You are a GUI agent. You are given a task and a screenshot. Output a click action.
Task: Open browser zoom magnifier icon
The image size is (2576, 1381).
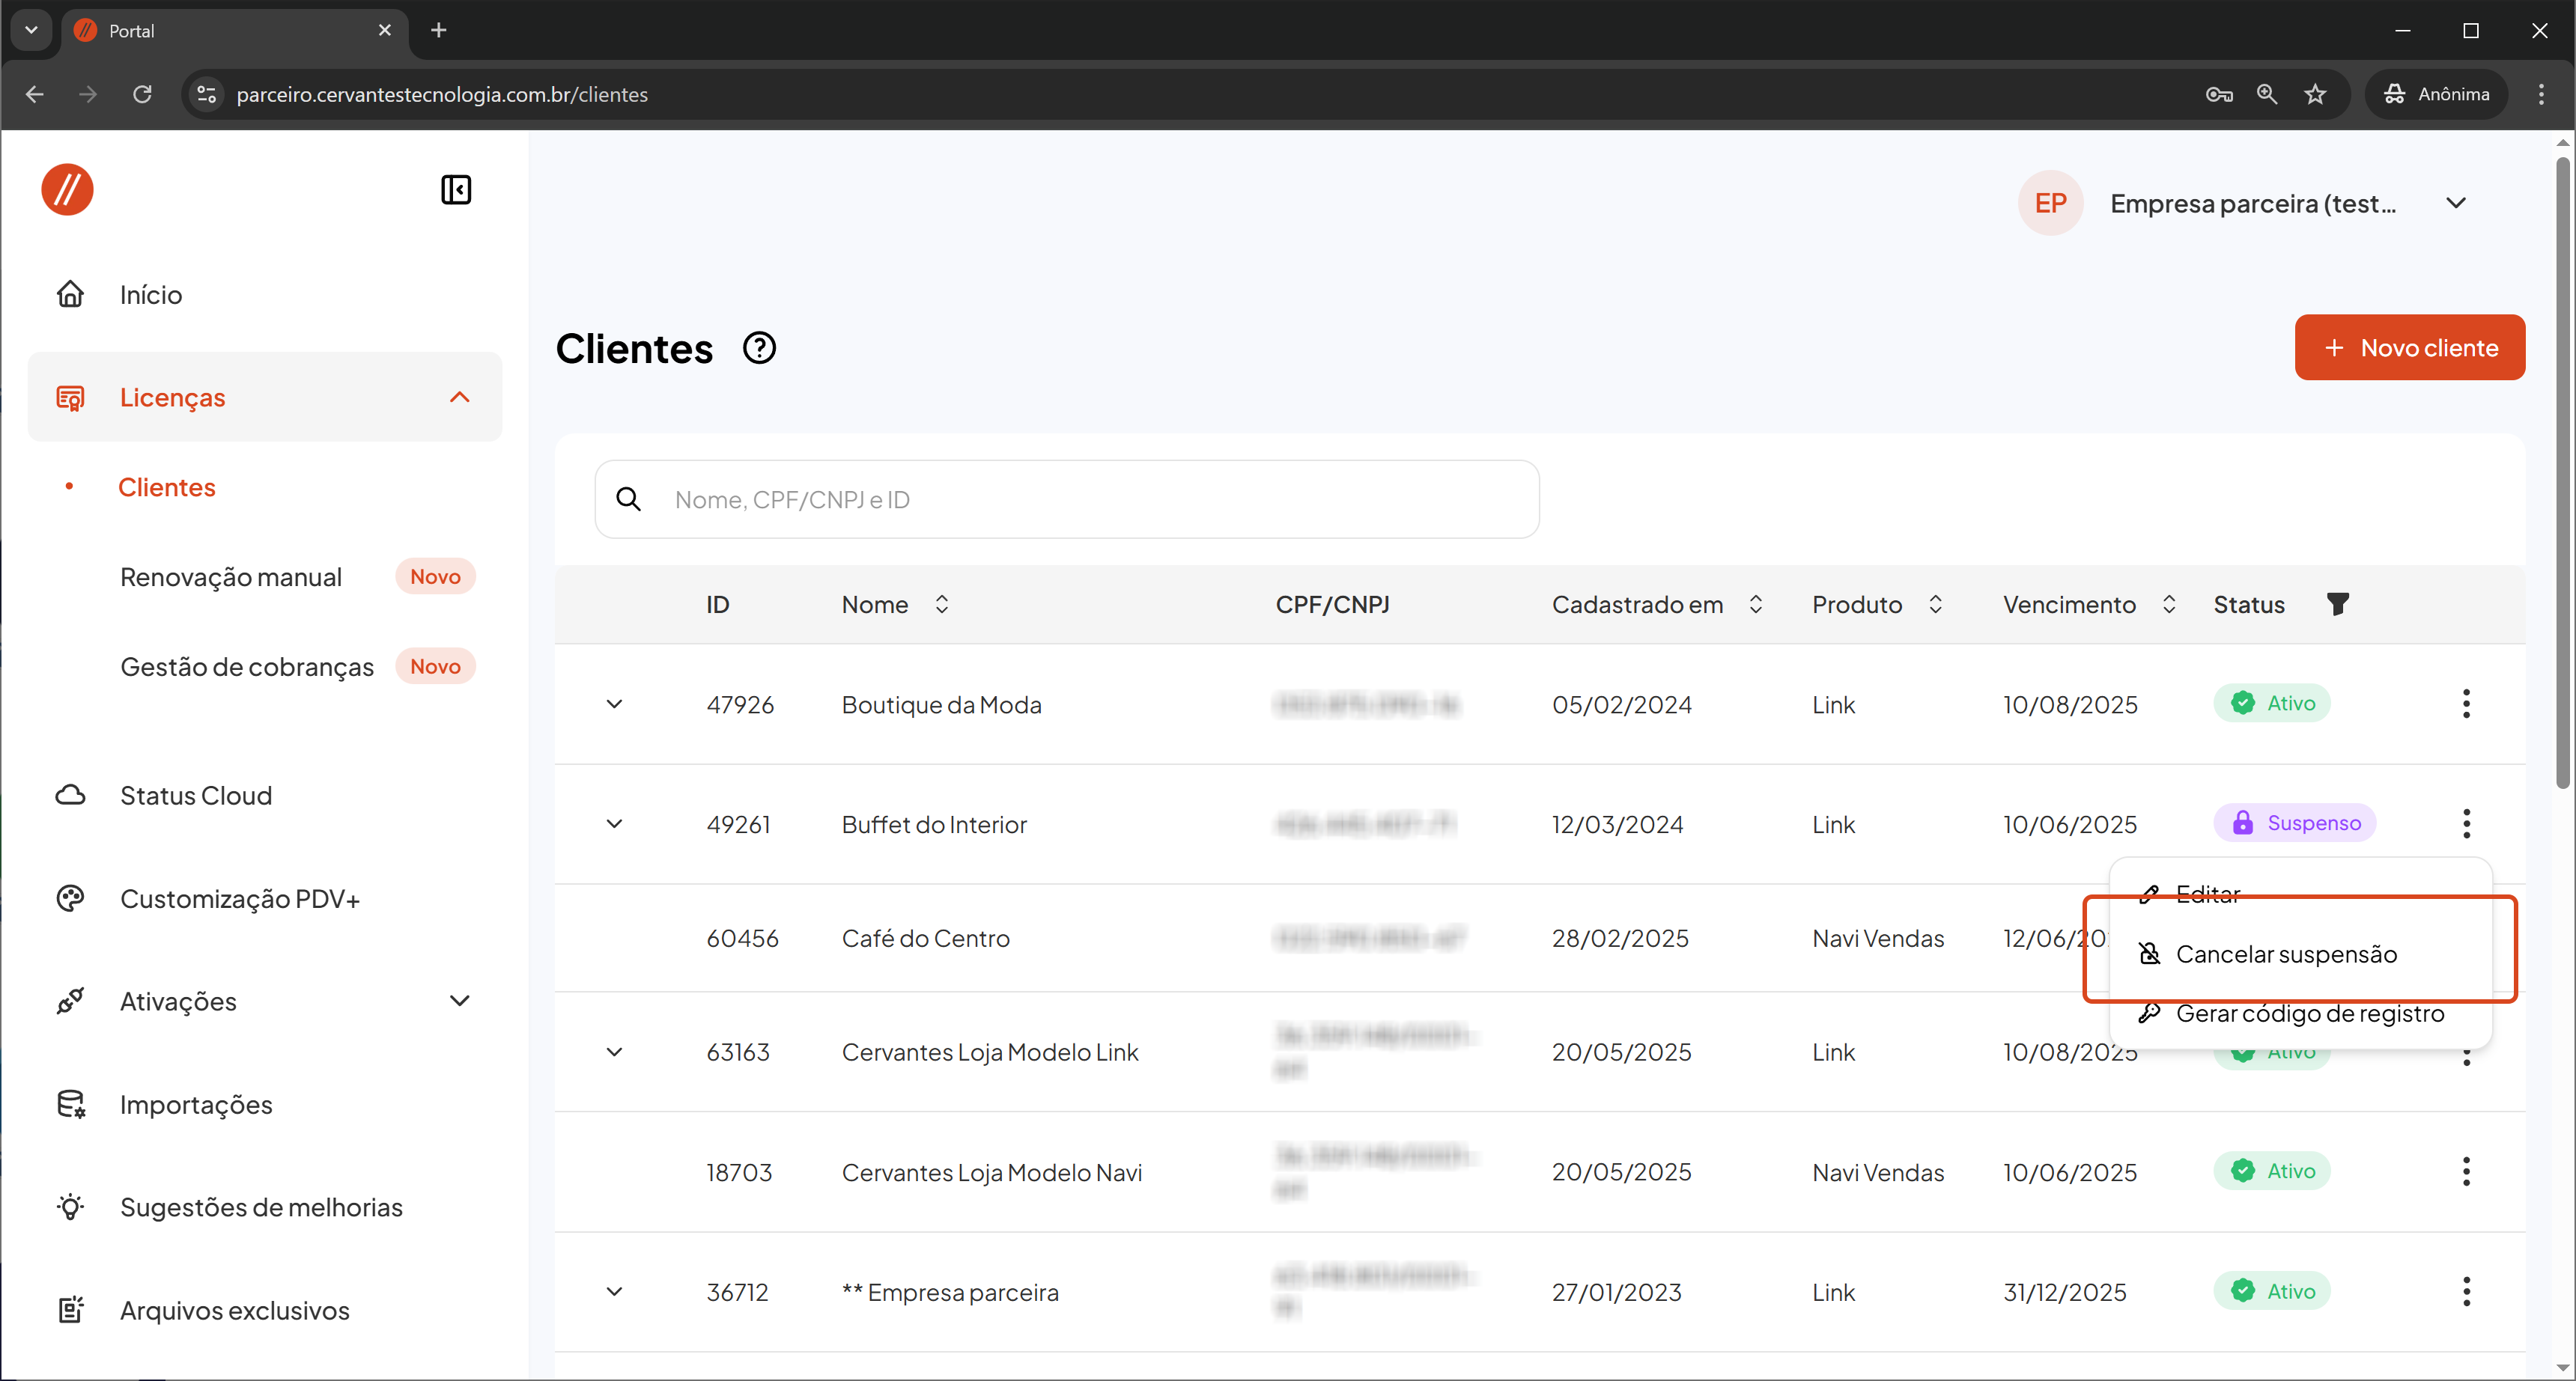pyautogui.click(x=2267, y=94)
